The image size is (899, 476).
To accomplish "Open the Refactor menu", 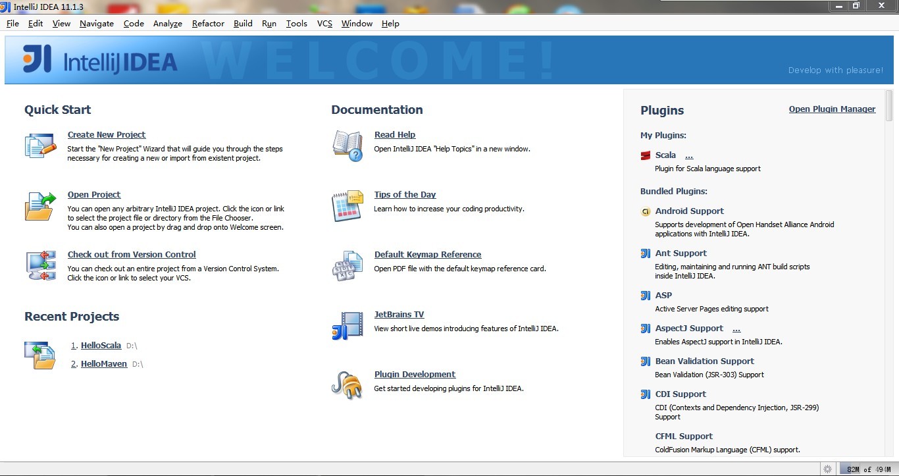I will coord(208,24).
